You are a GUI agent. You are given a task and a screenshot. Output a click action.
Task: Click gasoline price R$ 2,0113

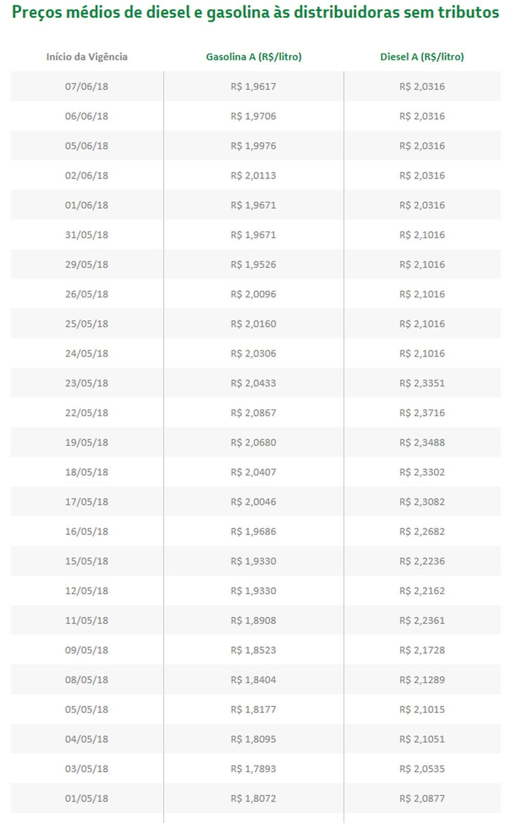[x=253, y=176]
